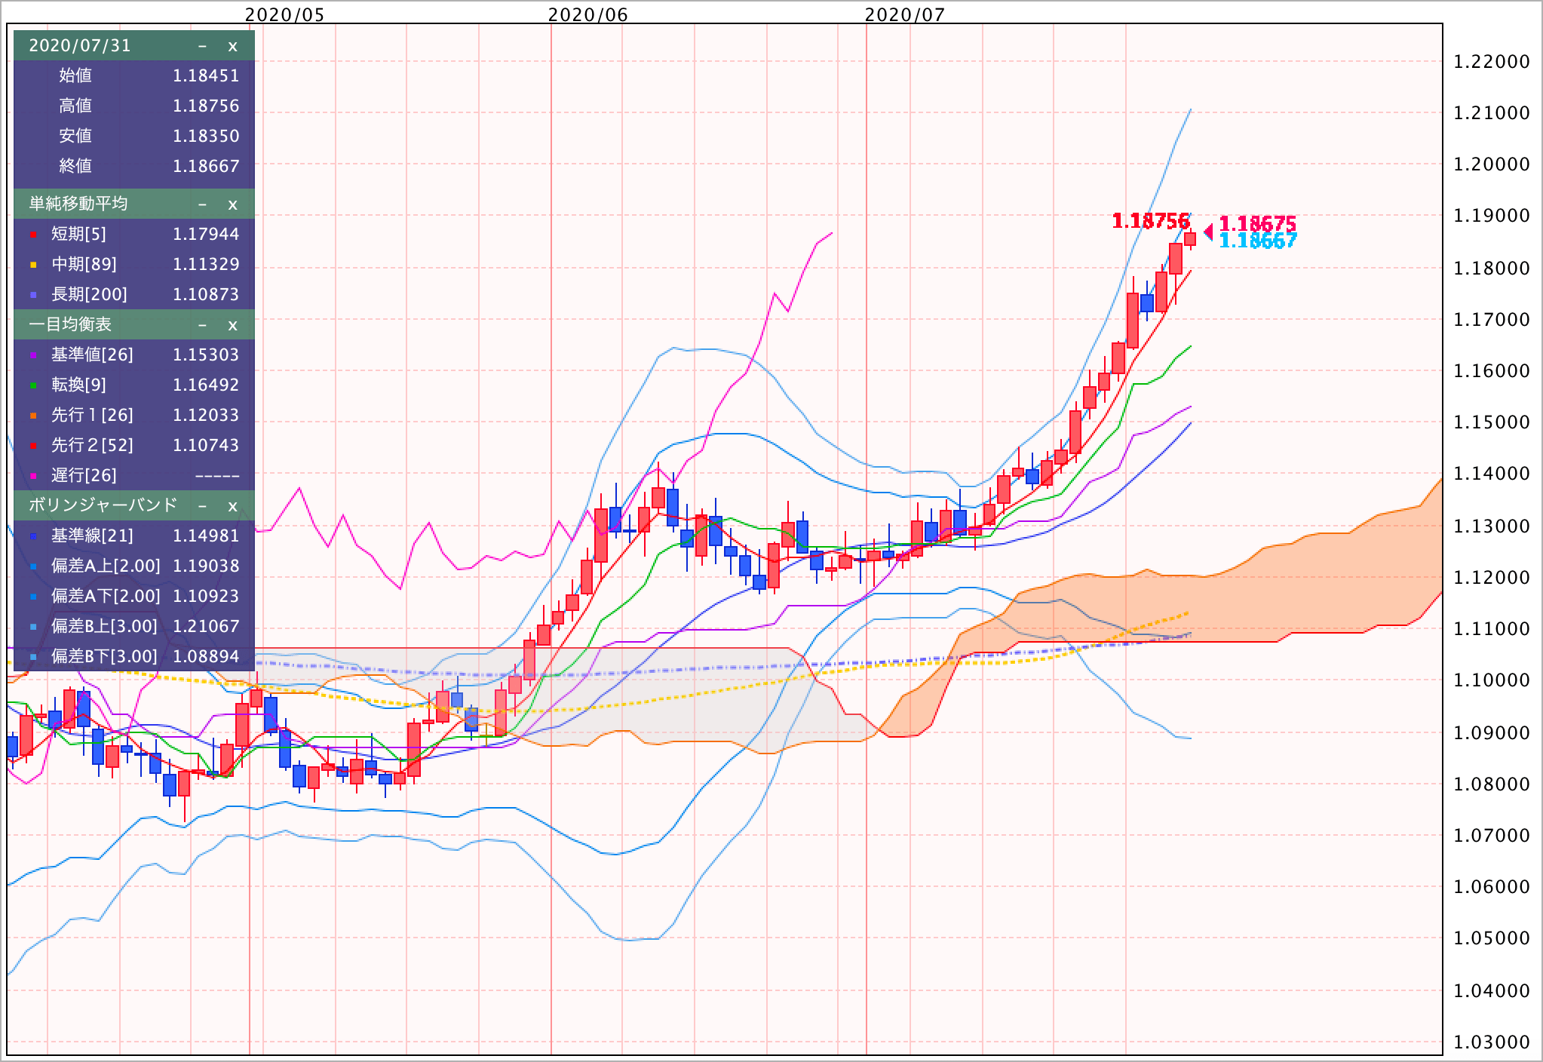Click the pink 1.18675 current price marker

point(1258,224)
